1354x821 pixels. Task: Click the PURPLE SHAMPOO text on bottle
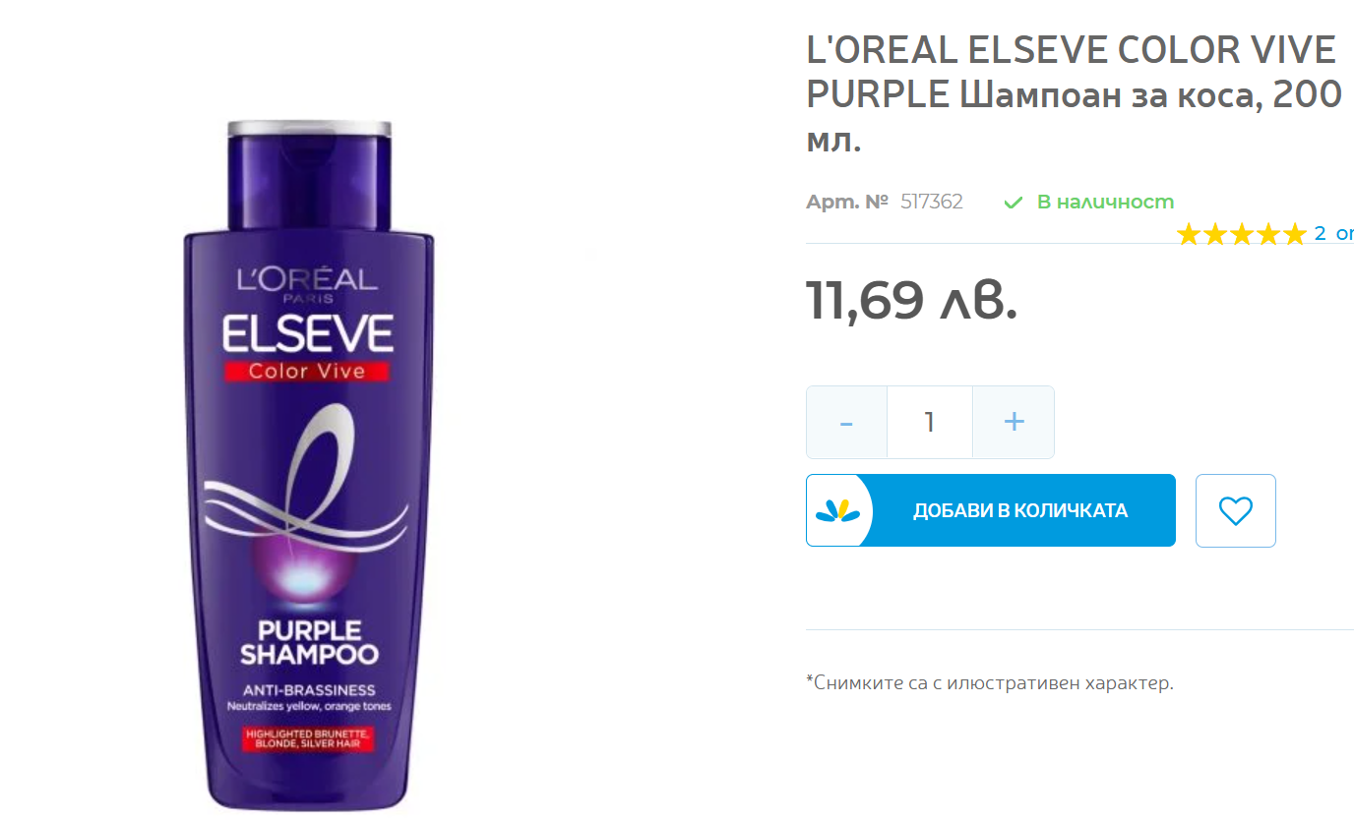tap(309, 642)
